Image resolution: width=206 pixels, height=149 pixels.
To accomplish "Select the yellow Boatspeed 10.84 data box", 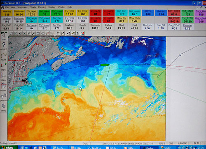I will coord(19,13).
